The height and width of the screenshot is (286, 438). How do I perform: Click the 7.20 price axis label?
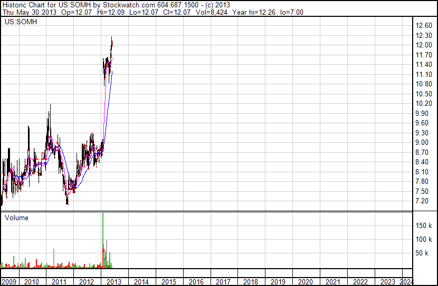422,201
